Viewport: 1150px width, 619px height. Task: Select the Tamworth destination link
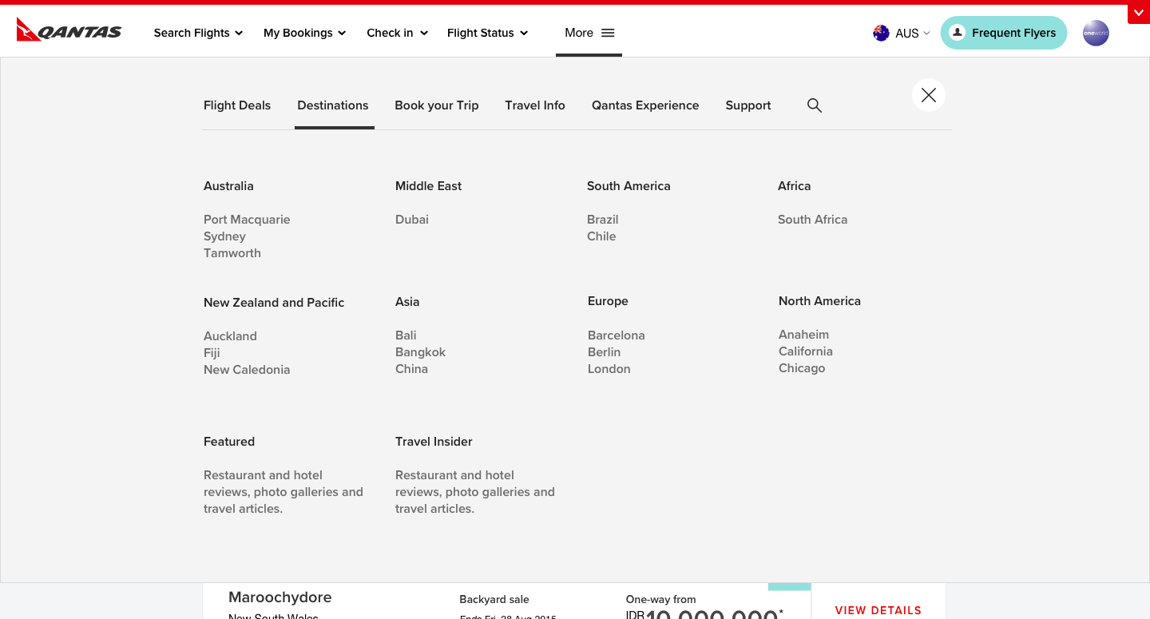tap(232, 253)
